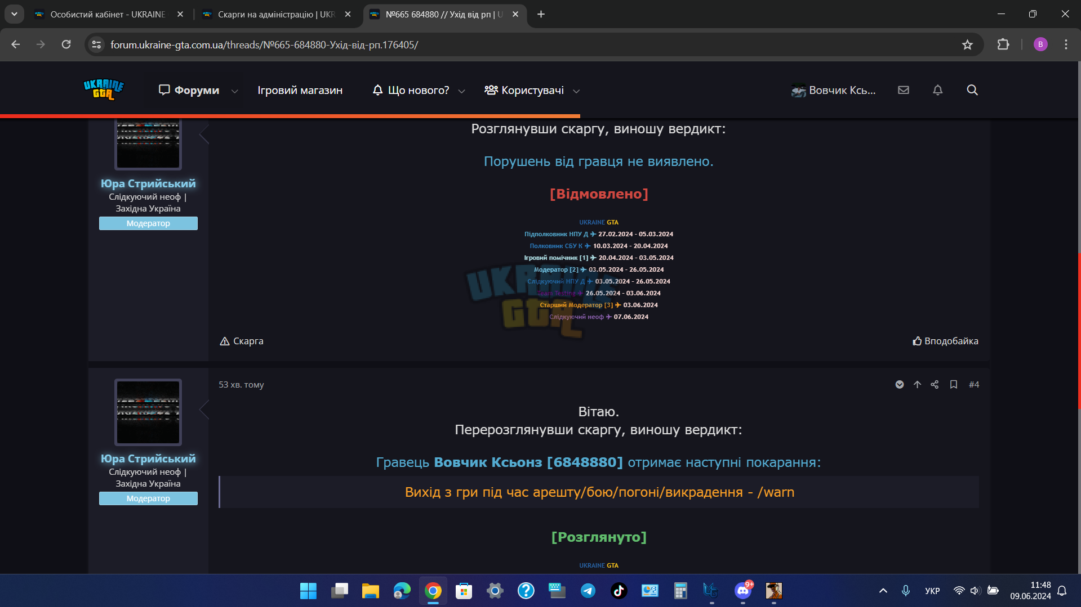Report the post via Скарга link

point(242,341)
